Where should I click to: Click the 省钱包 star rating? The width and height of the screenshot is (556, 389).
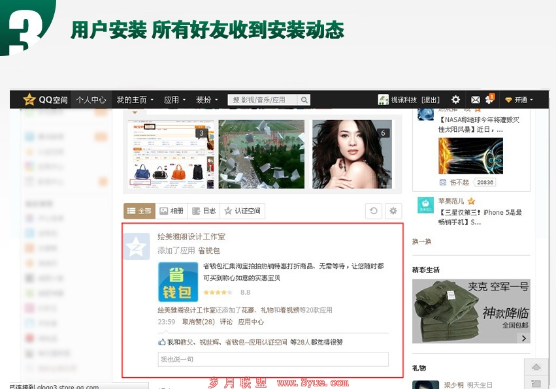pos(218,292)
